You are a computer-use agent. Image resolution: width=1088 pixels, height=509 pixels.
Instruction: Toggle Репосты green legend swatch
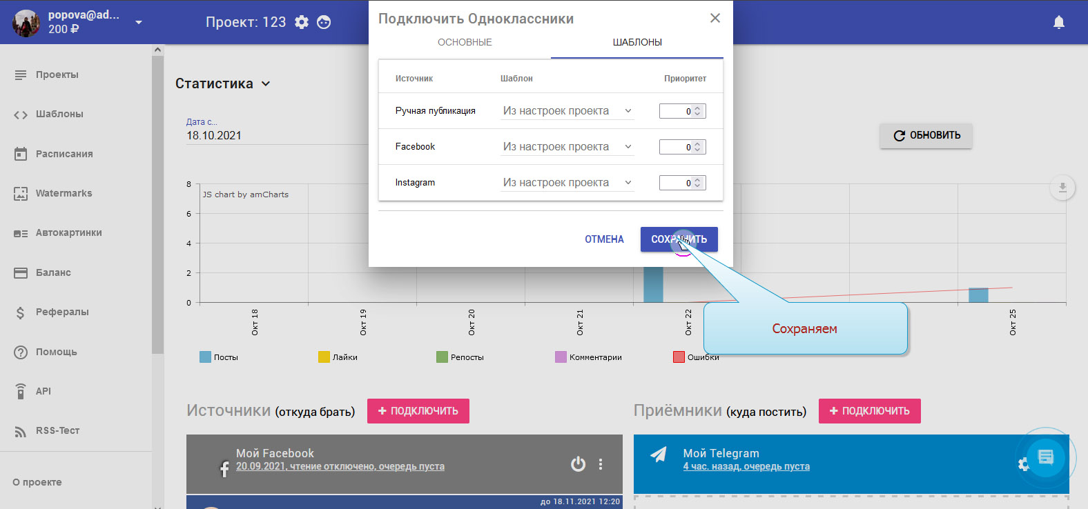pos(443,357)
